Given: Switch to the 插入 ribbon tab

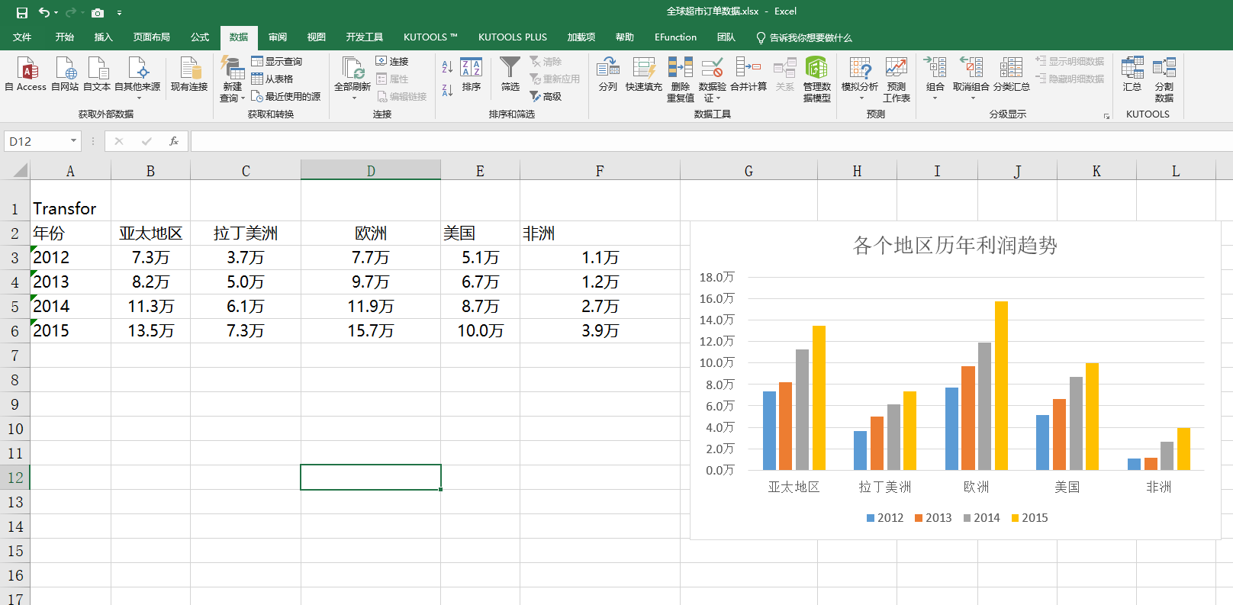Looking at the screenshot, I should (103, 37).
